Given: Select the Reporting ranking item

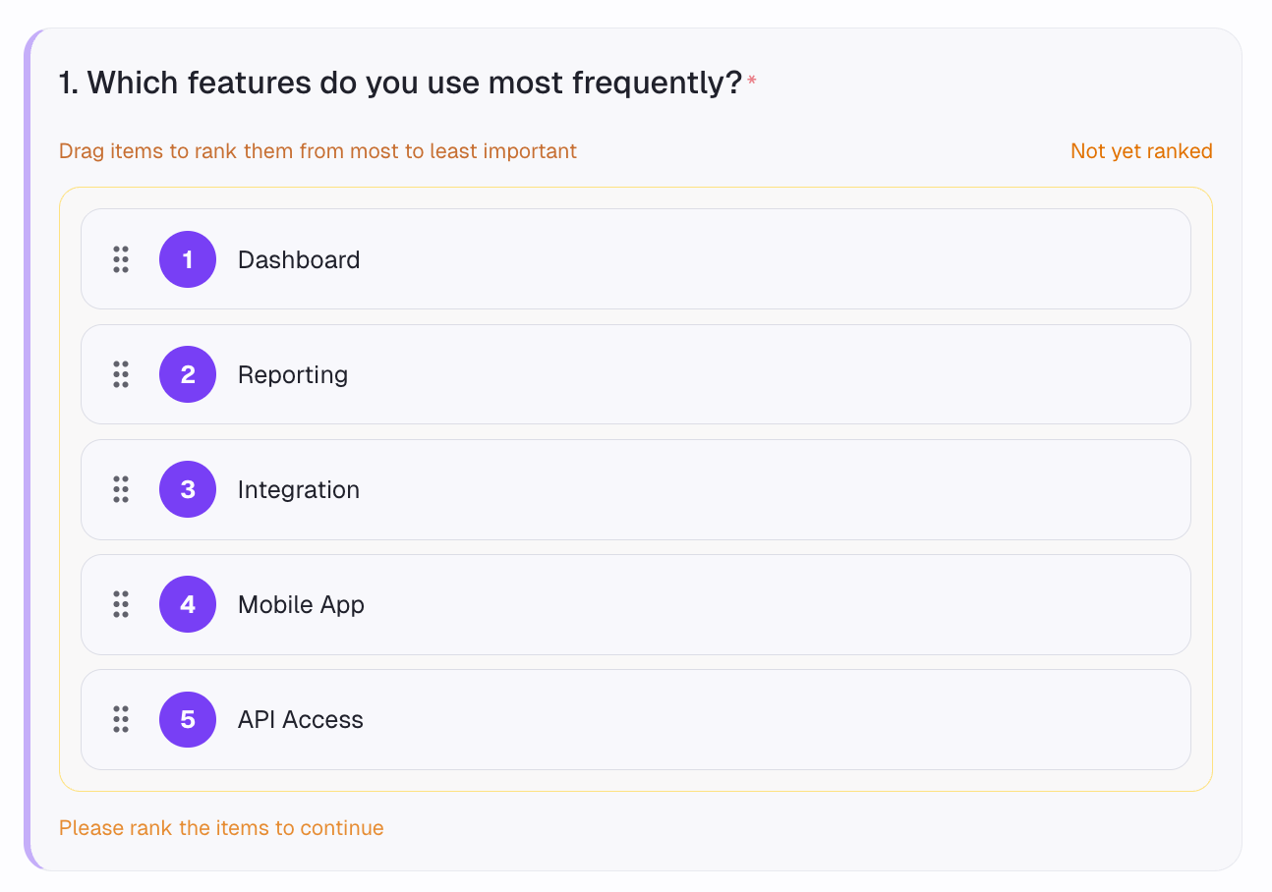Looking at the screenshot, I should [x=635, y=374].
